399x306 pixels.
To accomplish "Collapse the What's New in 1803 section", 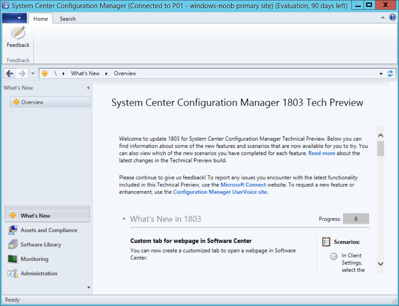I will click(x=124, y=218).
